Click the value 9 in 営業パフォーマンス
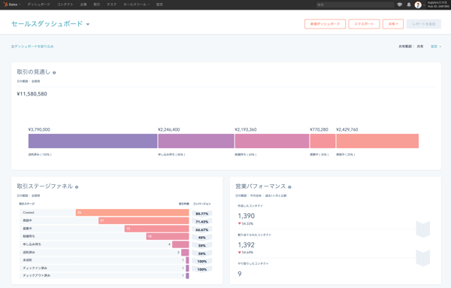 point(240,274)
